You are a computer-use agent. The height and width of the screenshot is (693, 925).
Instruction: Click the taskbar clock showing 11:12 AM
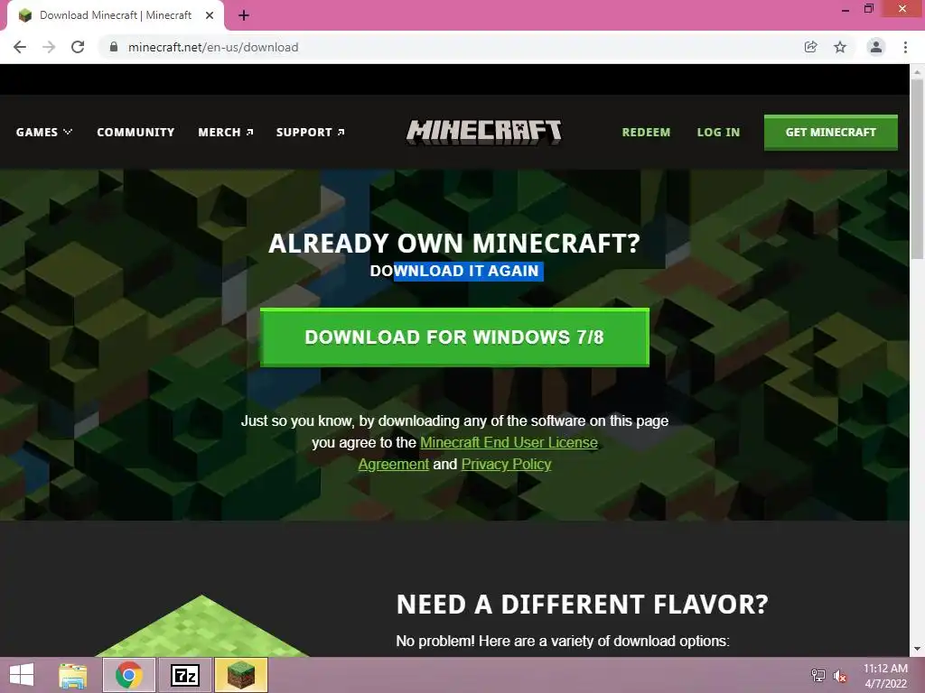point(885,676)
